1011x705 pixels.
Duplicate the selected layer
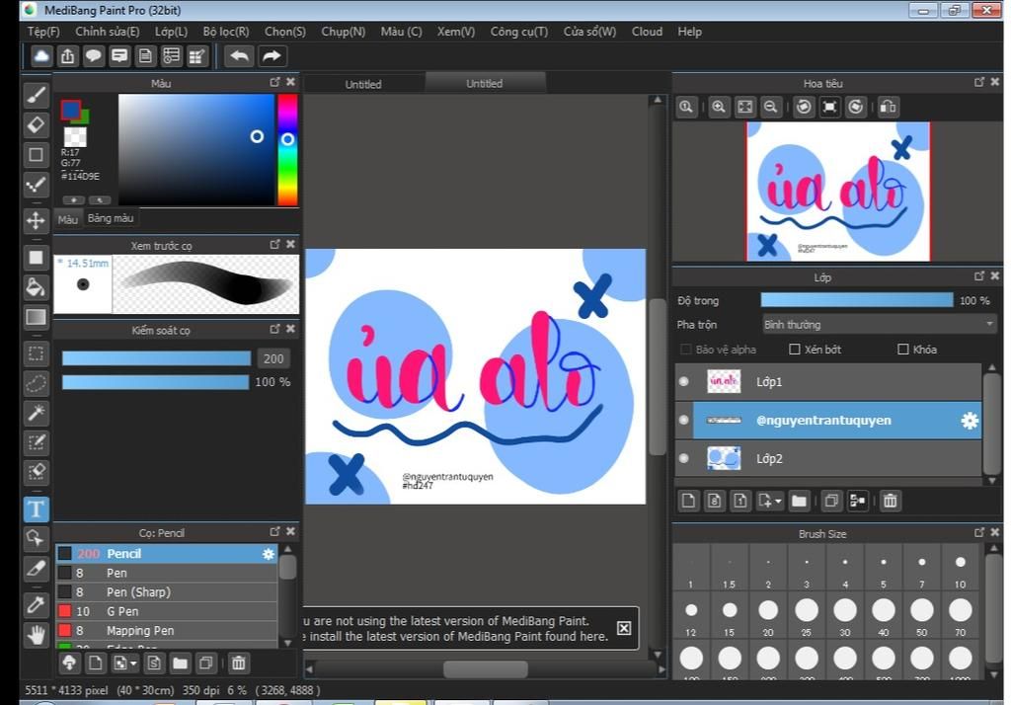(831, 501)
